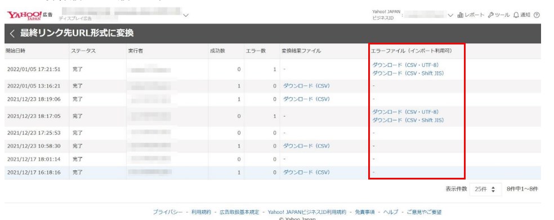This screenshot has width=554, height=220.
Task: Click the エラー数 column header
Action: (x=256, y=51)
